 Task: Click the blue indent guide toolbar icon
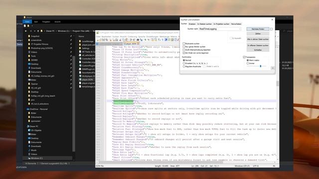166,40
